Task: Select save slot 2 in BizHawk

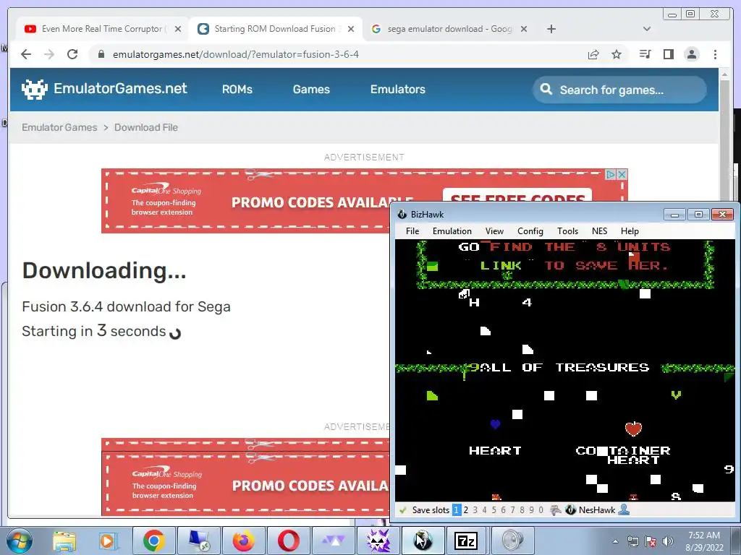Action: tap(466, 510)
